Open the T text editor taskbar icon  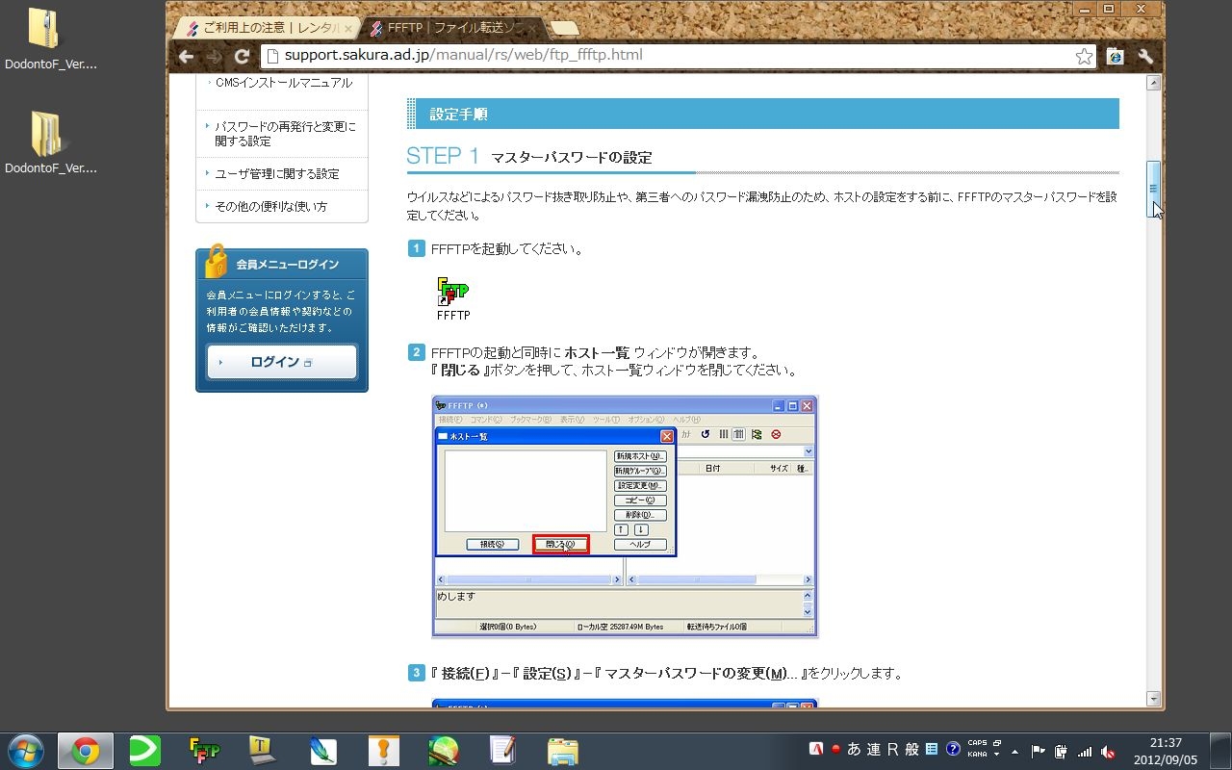(264, 751)
